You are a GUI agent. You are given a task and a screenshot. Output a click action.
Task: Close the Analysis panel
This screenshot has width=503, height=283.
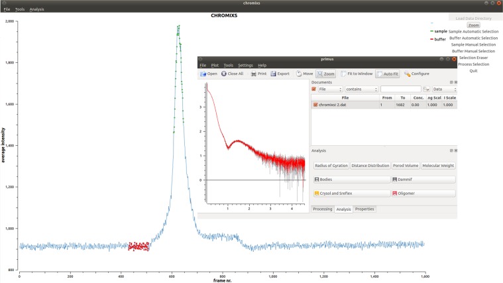pyautogui.click(x=455, y=150)
